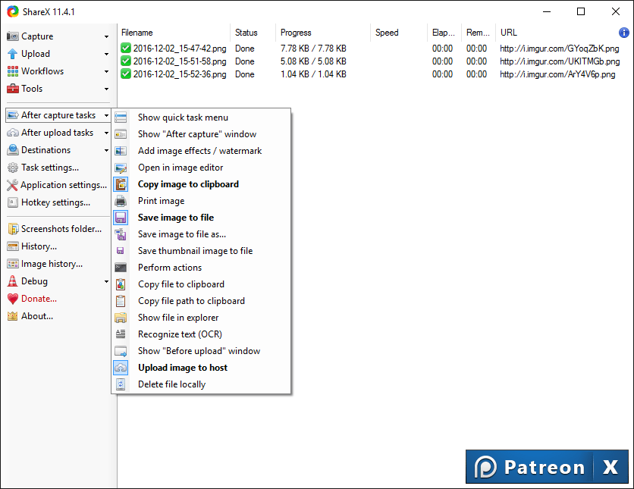This screenshot has height=489, width=634.
Task: Expand the Debug dropdown
Action: point(106,281)
